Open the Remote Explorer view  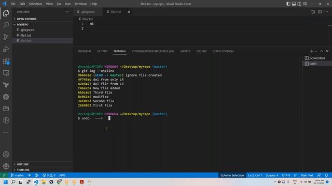point(6,73)
